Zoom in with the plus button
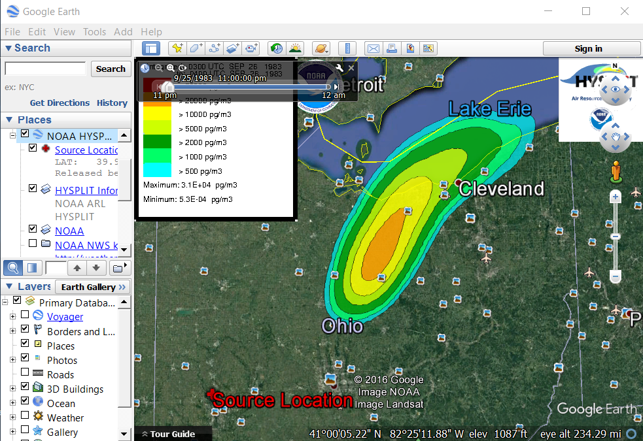The image size is (643, 441). [615, 197]
